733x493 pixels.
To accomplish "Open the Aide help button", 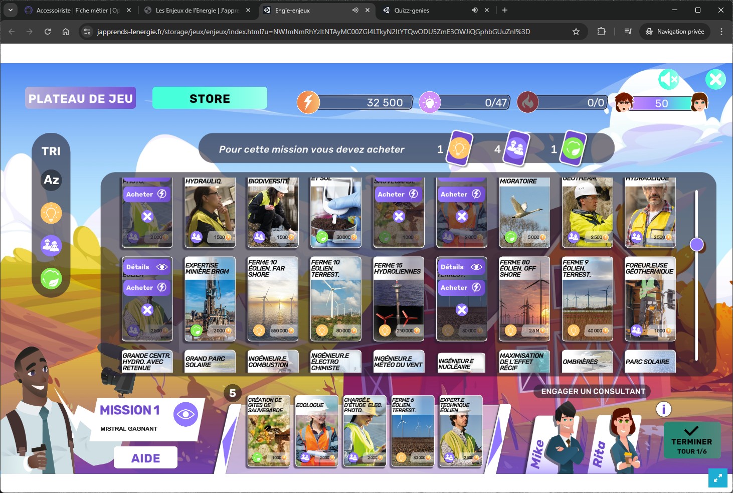I will point(145,458).
